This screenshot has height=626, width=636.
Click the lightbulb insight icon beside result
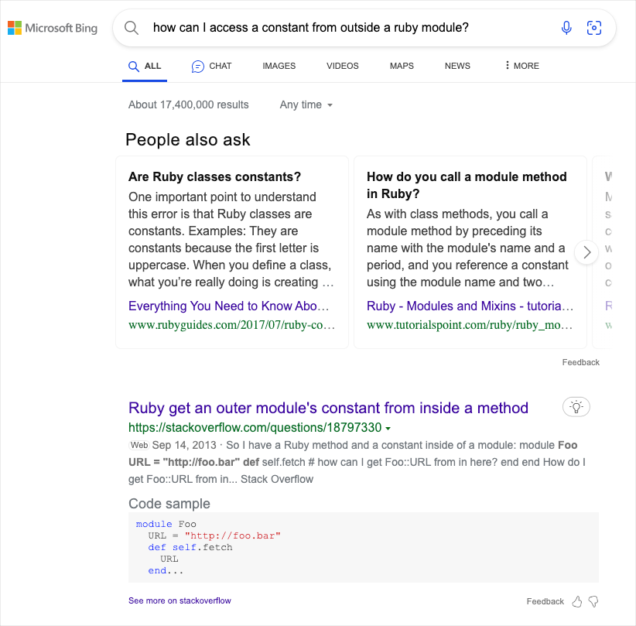(x=576, y=406)
